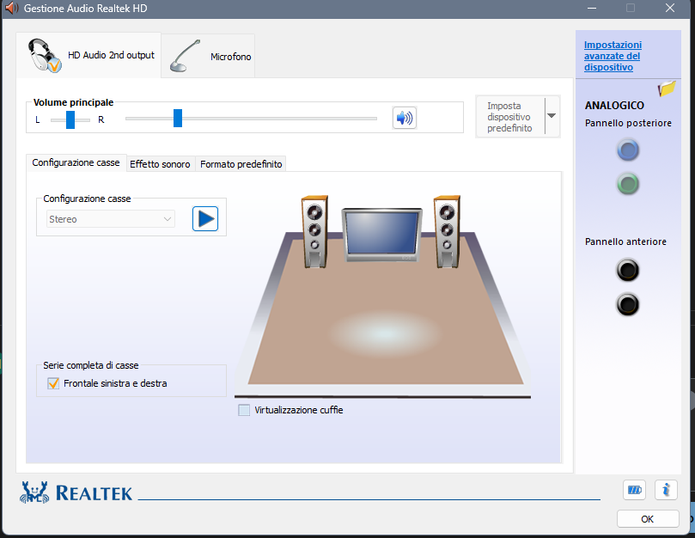Screen dimensions: 695x538
Task: Open the Effetto sonoro tab
Action: 160,164
